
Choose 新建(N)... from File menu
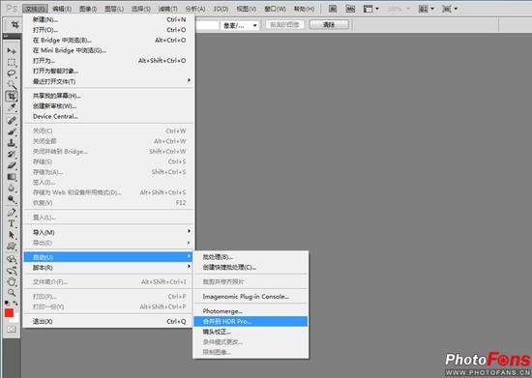click(x=108, y=19)
